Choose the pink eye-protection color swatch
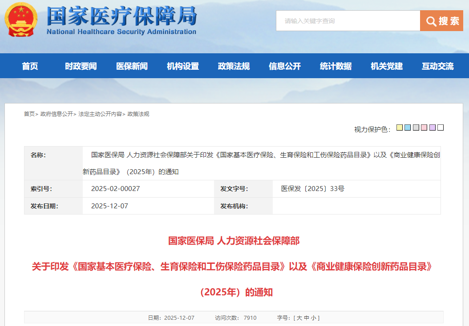 [424, 128]
